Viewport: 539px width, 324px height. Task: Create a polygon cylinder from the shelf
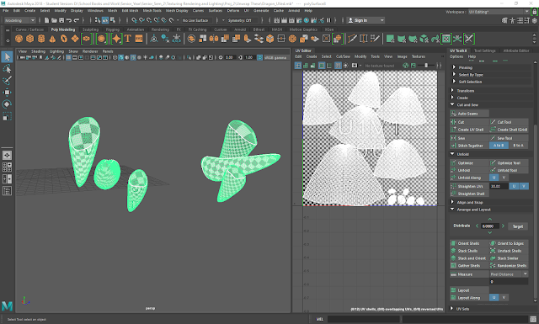41,39
